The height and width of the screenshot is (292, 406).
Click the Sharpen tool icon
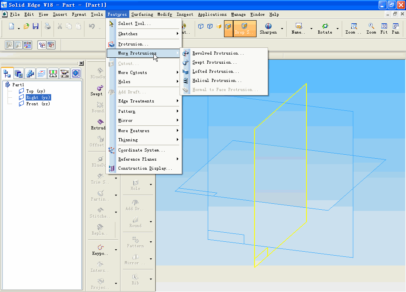[x=268, y=28]
